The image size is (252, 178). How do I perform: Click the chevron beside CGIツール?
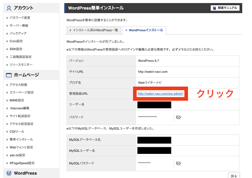[7, 132]
